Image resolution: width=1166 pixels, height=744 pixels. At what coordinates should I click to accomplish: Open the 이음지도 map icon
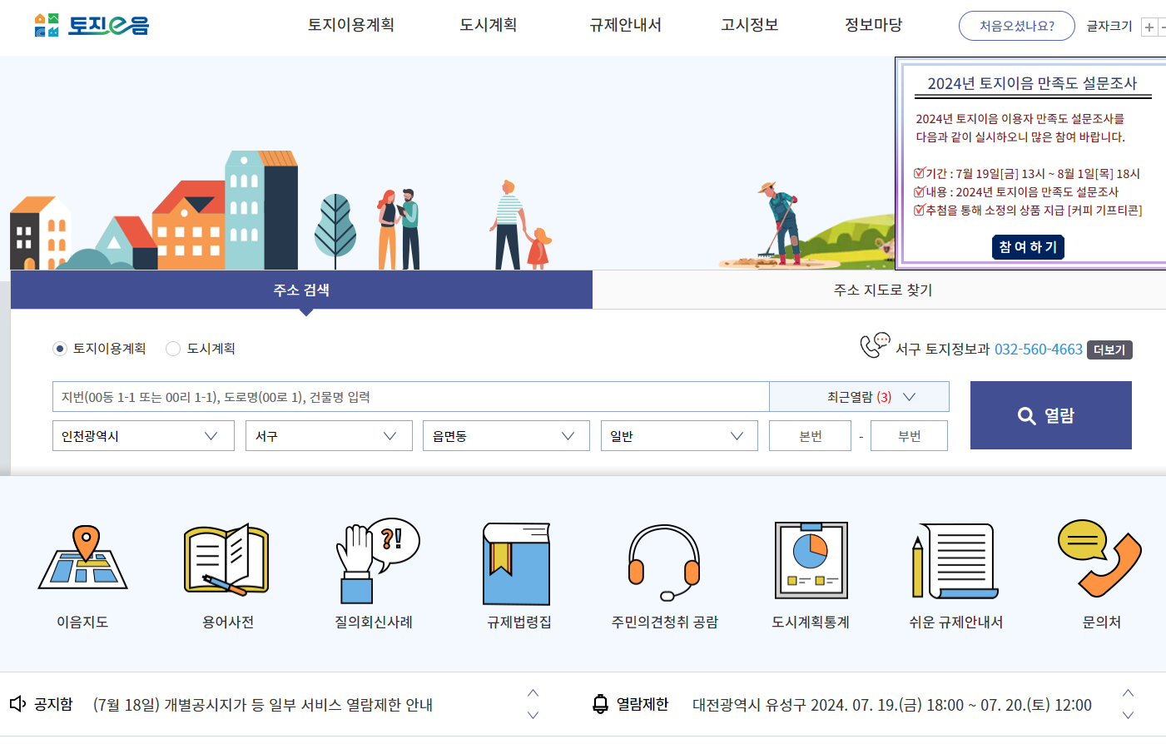82,557
